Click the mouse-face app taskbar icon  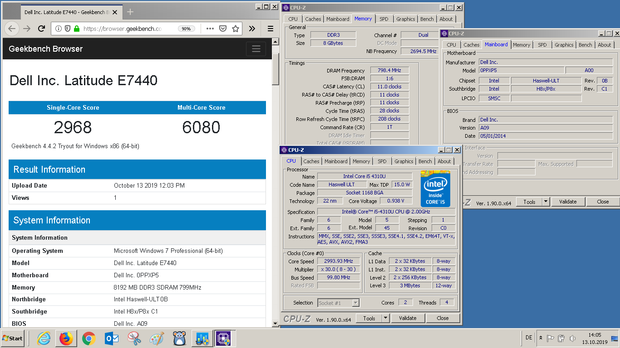pos(179,338)
